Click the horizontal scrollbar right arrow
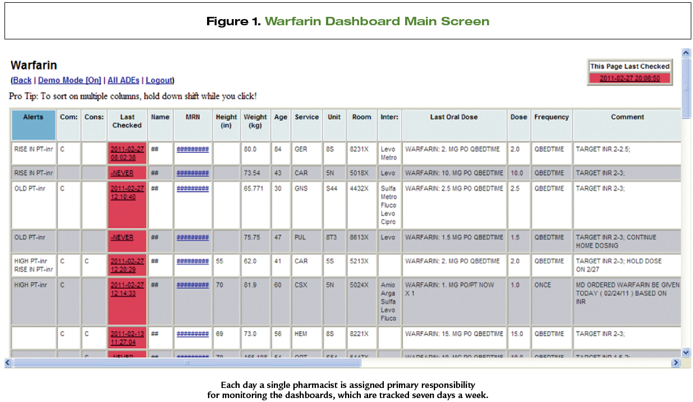 point(676,363)
